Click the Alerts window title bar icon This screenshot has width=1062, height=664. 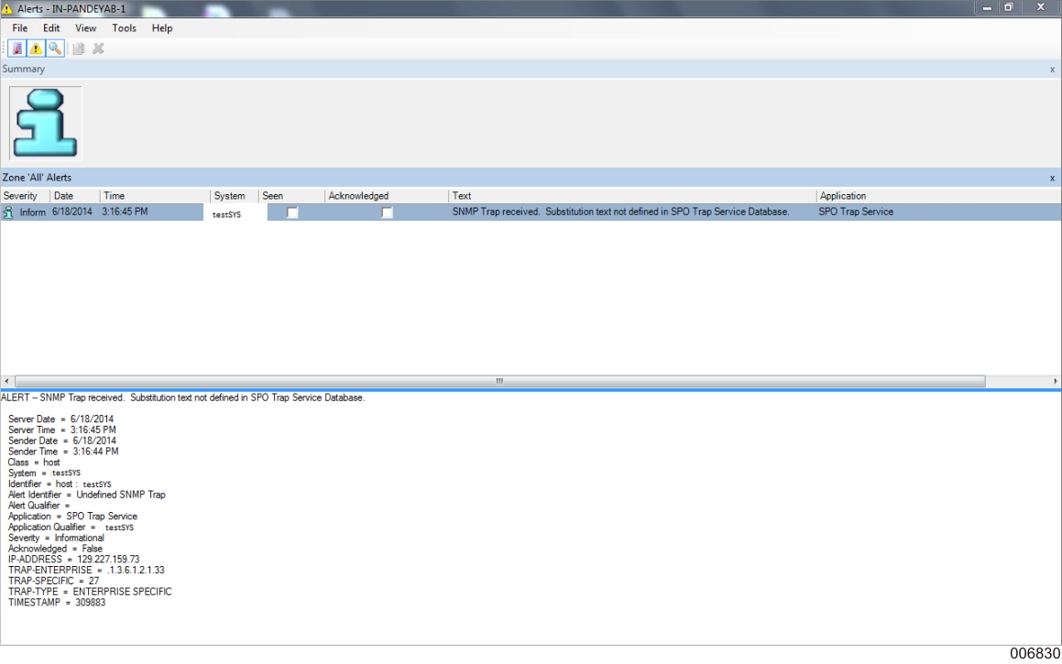pyautogui.click(x=7, y=9)
